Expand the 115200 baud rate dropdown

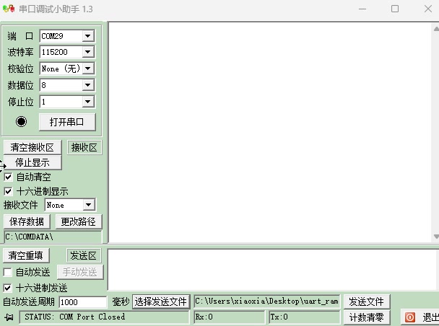coord(87,52)
